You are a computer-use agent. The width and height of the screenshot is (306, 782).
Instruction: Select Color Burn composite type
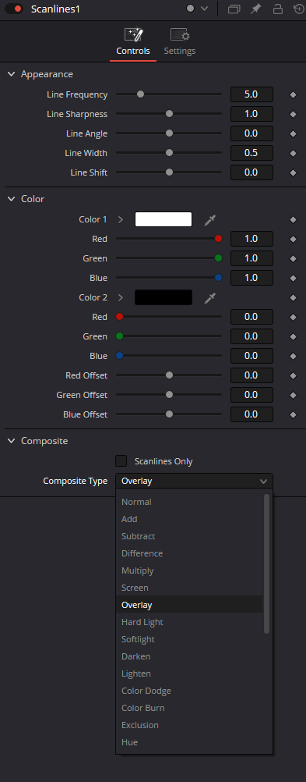(x=189, y=708)
